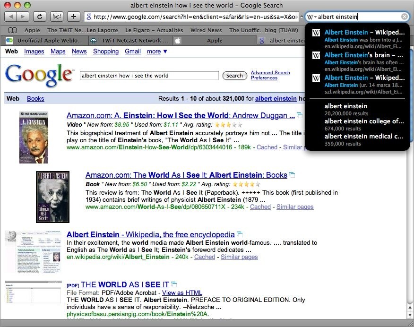Select 'albert einstein college of...' suggestion
The width and height of the screenshot is (414, 327).
point(364,125)
